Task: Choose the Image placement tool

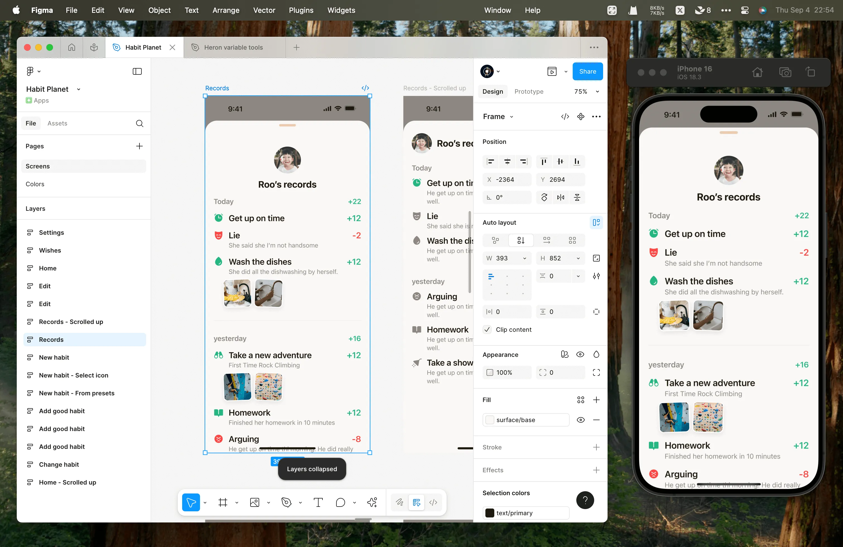Action: pyautogui.click(x=255, y=502)
